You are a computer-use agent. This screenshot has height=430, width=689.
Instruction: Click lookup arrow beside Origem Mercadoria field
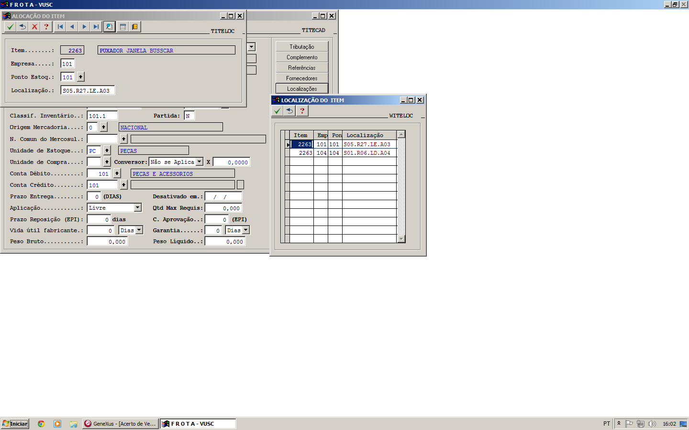tap(104, 127)
